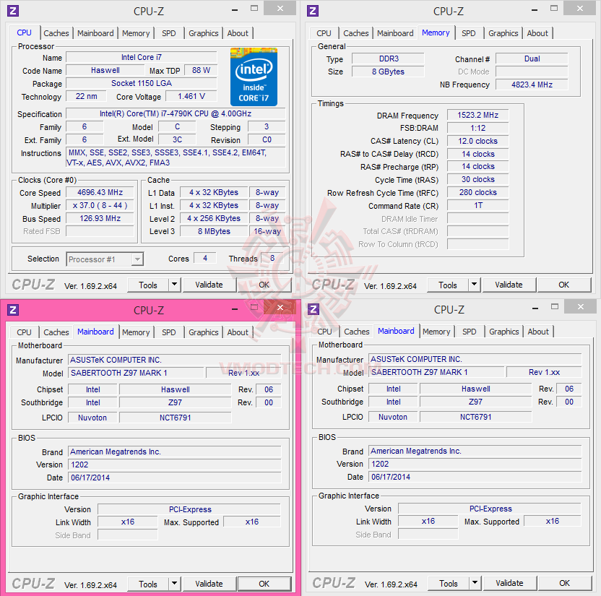Select the CPU tab in the gray Mainboard window
Viewport: 601px width, 596px height.
324,332
